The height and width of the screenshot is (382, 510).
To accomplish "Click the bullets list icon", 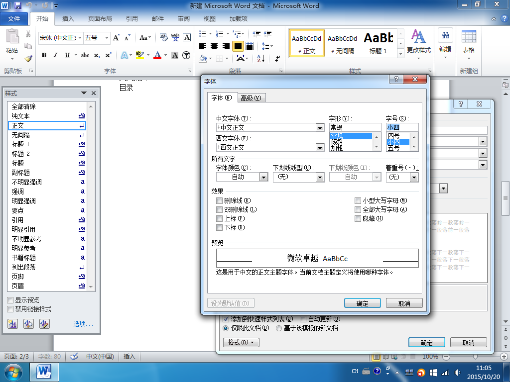I will point(203,33).
